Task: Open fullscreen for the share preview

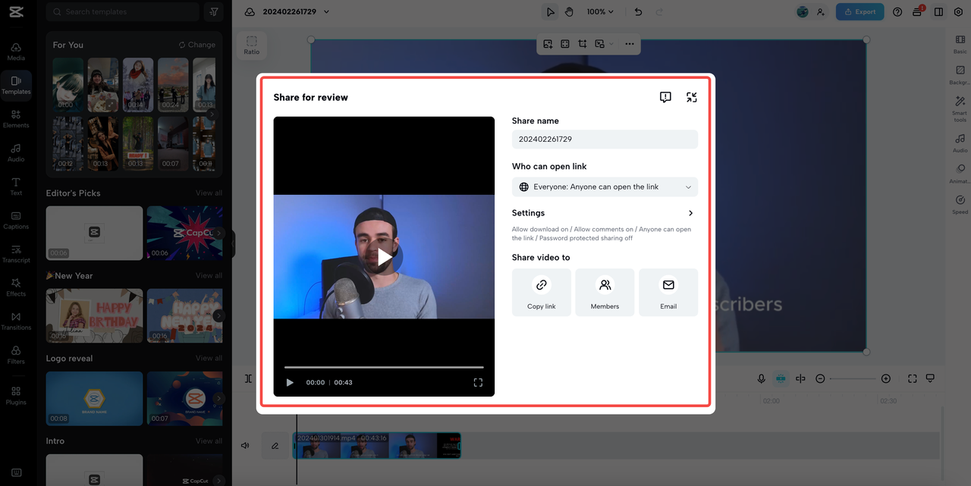Action: click(x=478, y=383)
